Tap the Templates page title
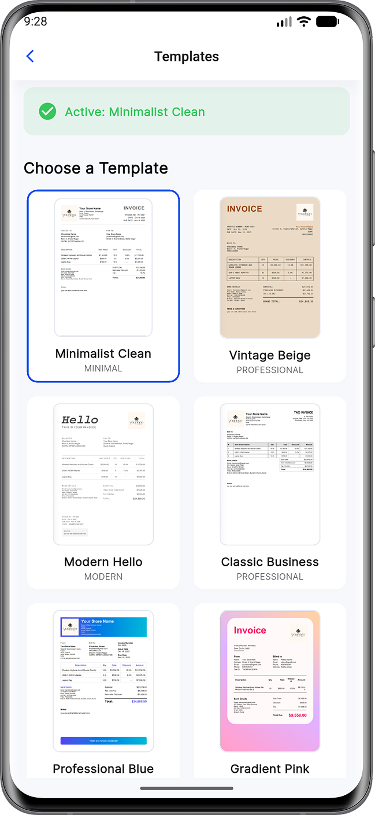The height and width of the screenshot is (815, 375). click(187, 56)
